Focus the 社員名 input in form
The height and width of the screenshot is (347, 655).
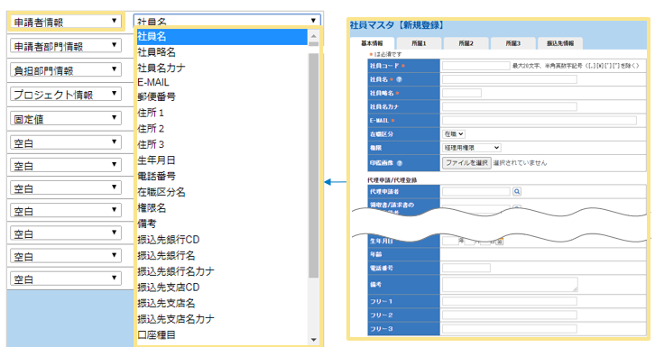pyautogui.click(x=510, y=79)
